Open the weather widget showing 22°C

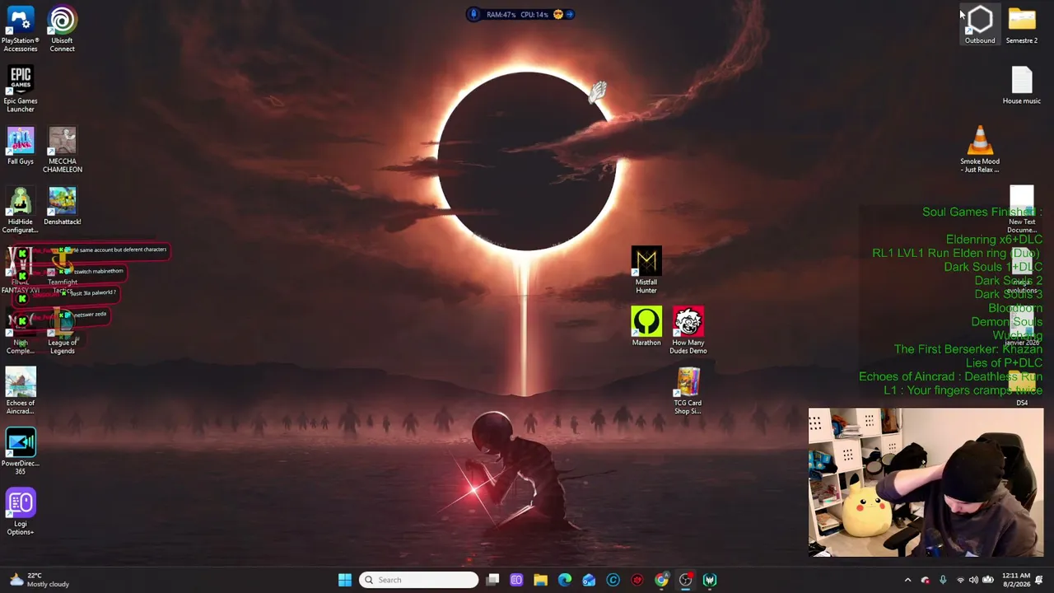coord(39,580)
